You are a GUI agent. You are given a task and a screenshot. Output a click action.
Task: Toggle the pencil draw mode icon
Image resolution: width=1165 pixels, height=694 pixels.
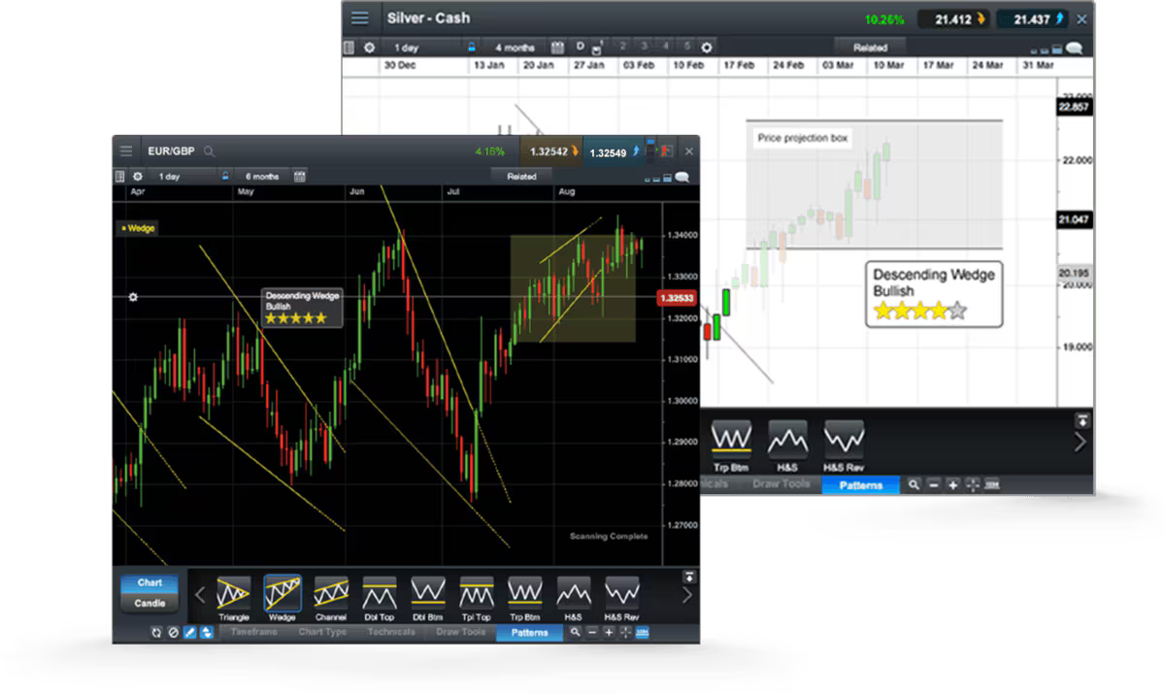pyautogui.click(x=190, y=633)
